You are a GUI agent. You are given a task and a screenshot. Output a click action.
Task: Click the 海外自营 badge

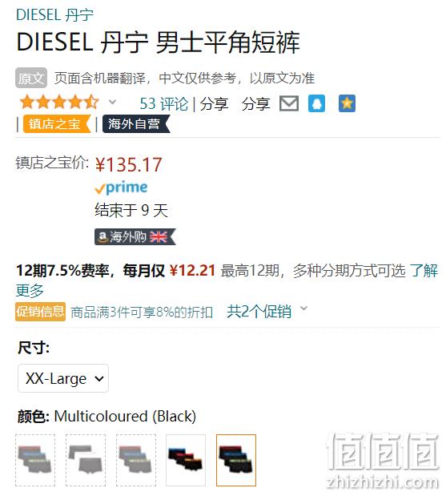point(136,124)
